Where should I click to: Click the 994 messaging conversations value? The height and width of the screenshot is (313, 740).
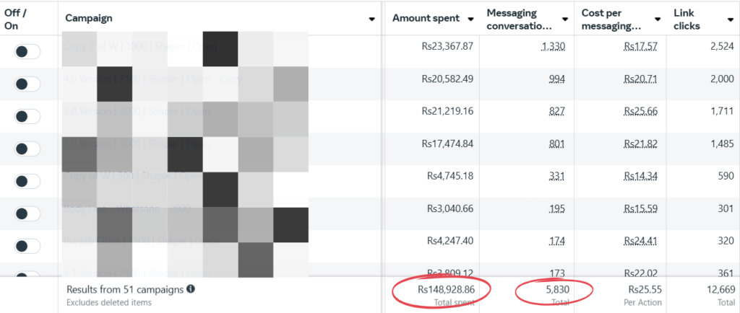pos(556,79)
